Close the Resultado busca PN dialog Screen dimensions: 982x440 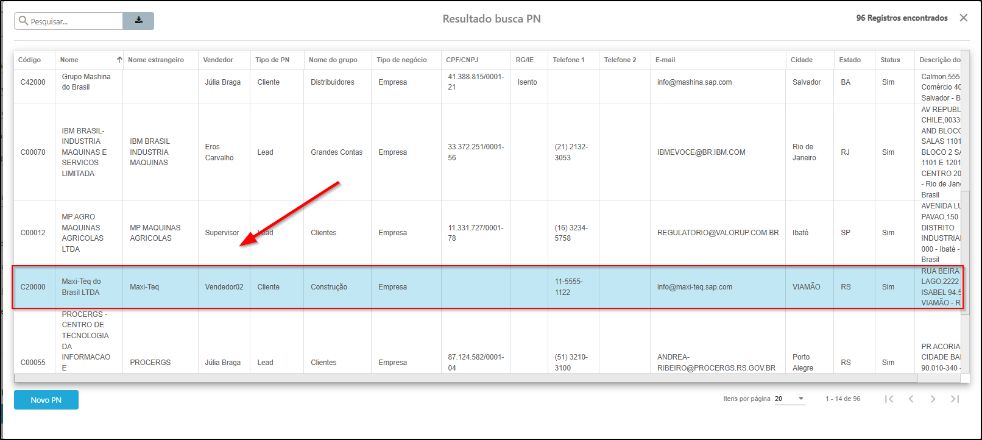click(963, 18)
